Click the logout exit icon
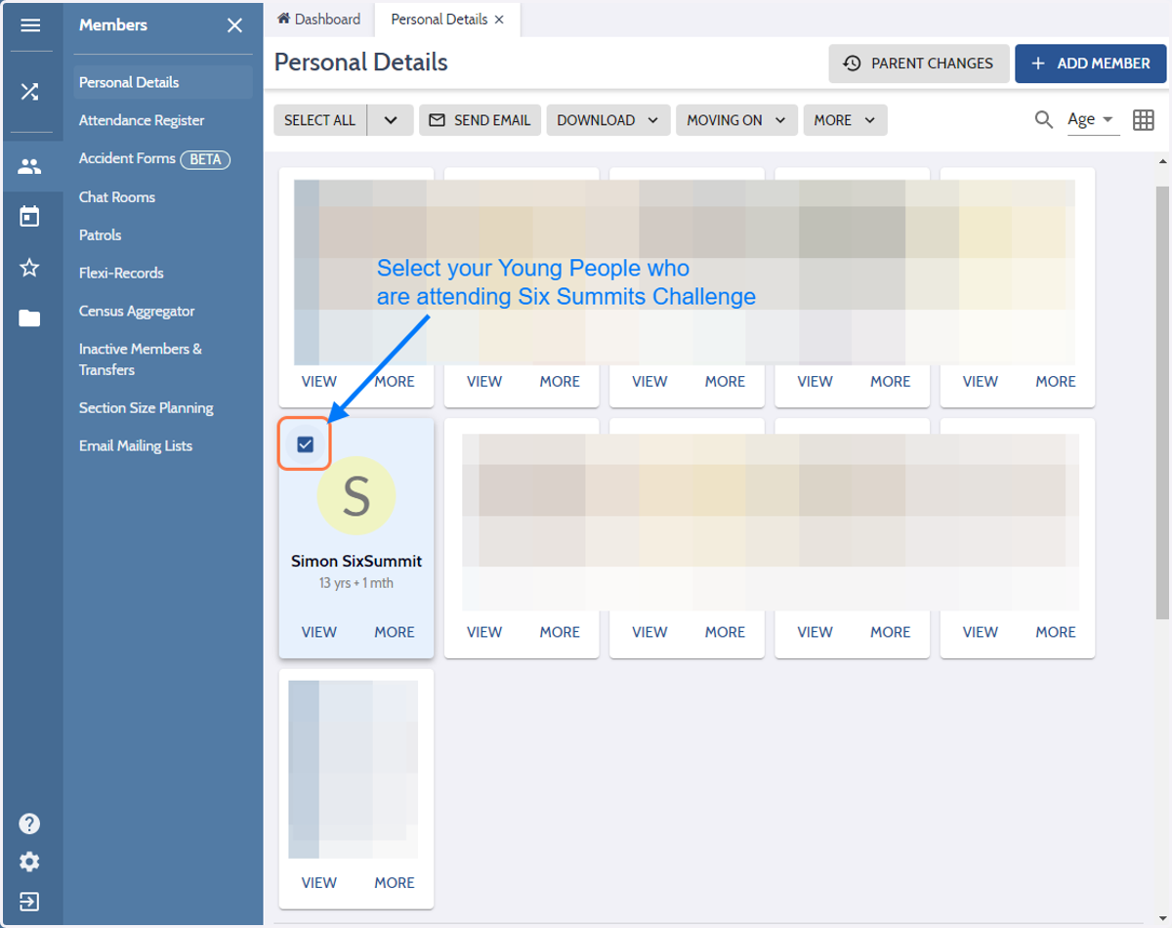 [30, 901]
